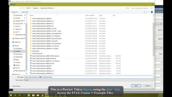Open the Save as type dropdown
This screenshot has width=172, height=97.
pyautogui.click(x=89, y=80)
